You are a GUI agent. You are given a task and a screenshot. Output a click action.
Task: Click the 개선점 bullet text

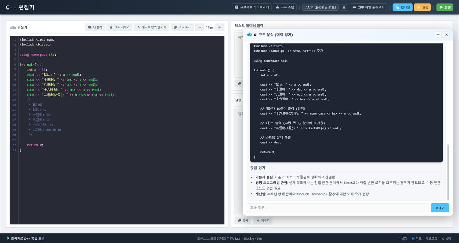point(312,194)
